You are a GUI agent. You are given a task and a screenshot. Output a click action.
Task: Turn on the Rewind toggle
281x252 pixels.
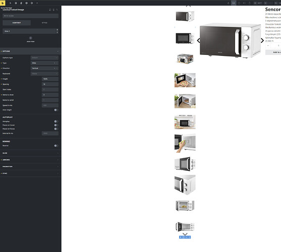pyautogui.click(x=56, y=146)
